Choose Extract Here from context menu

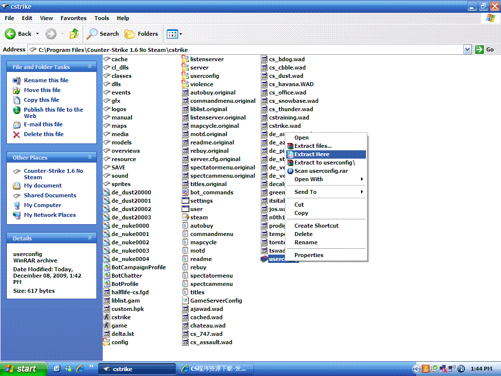click(312, 154)
